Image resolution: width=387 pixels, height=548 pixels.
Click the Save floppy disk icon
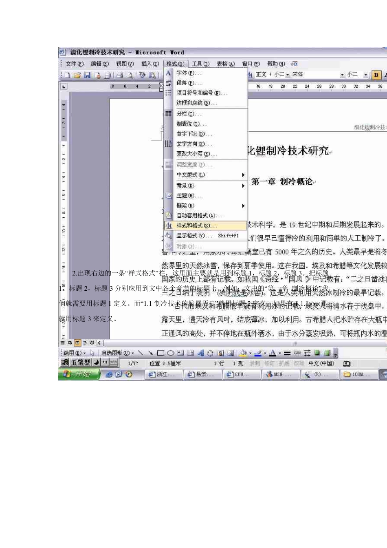pyautogui.click(x=87, y=75)
